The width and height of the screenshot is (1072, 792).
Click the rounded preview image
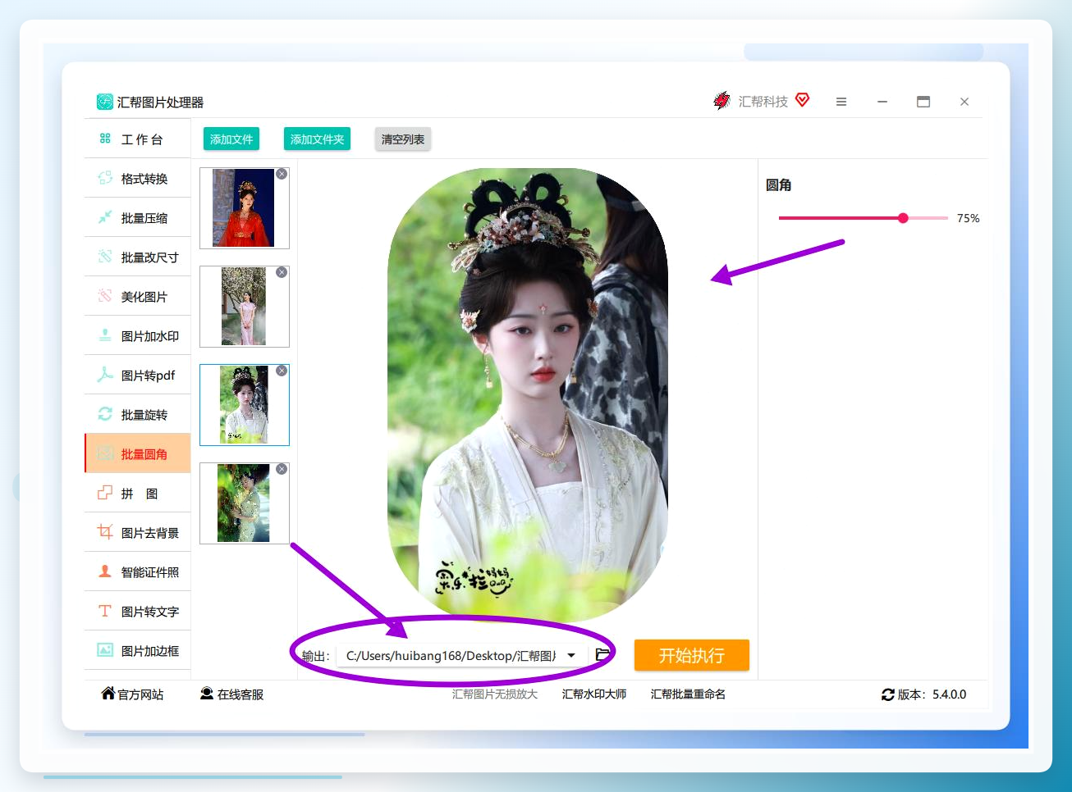528,394
